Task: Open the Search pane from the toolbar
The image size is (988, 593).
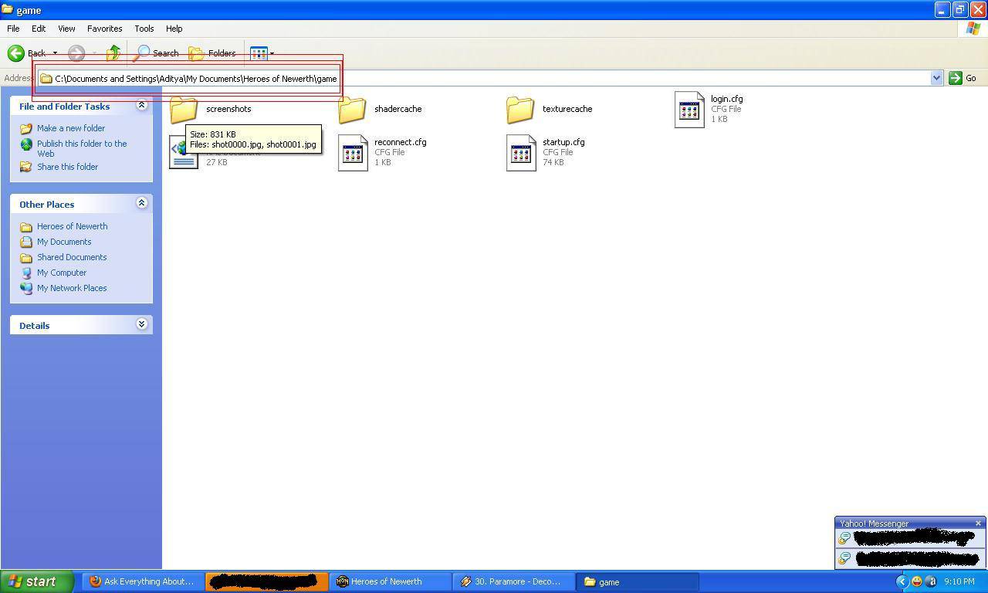Action: click(157, 53)
